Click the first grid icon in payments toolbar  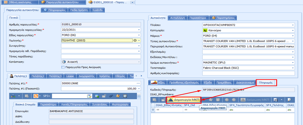[155, 100]
